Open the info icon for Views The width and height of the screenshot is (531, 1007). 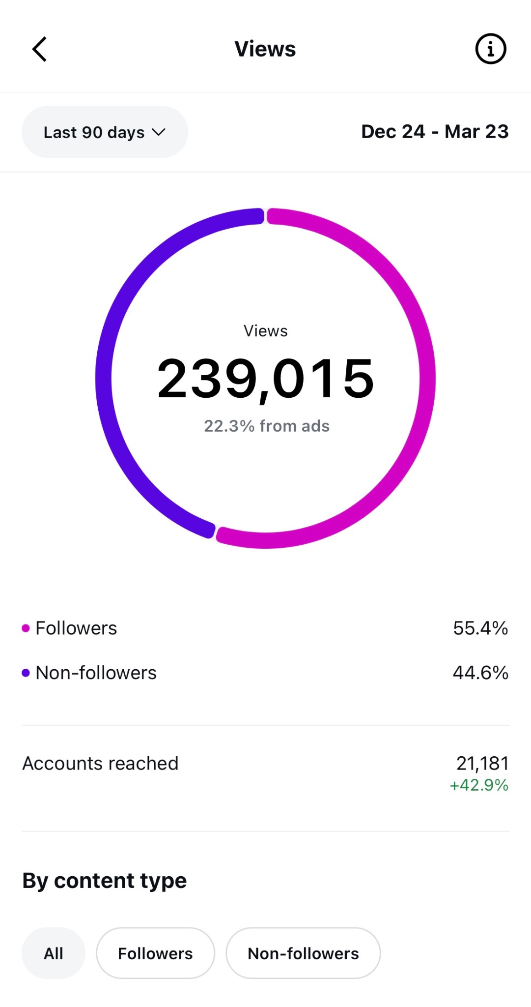coord(490,49)
